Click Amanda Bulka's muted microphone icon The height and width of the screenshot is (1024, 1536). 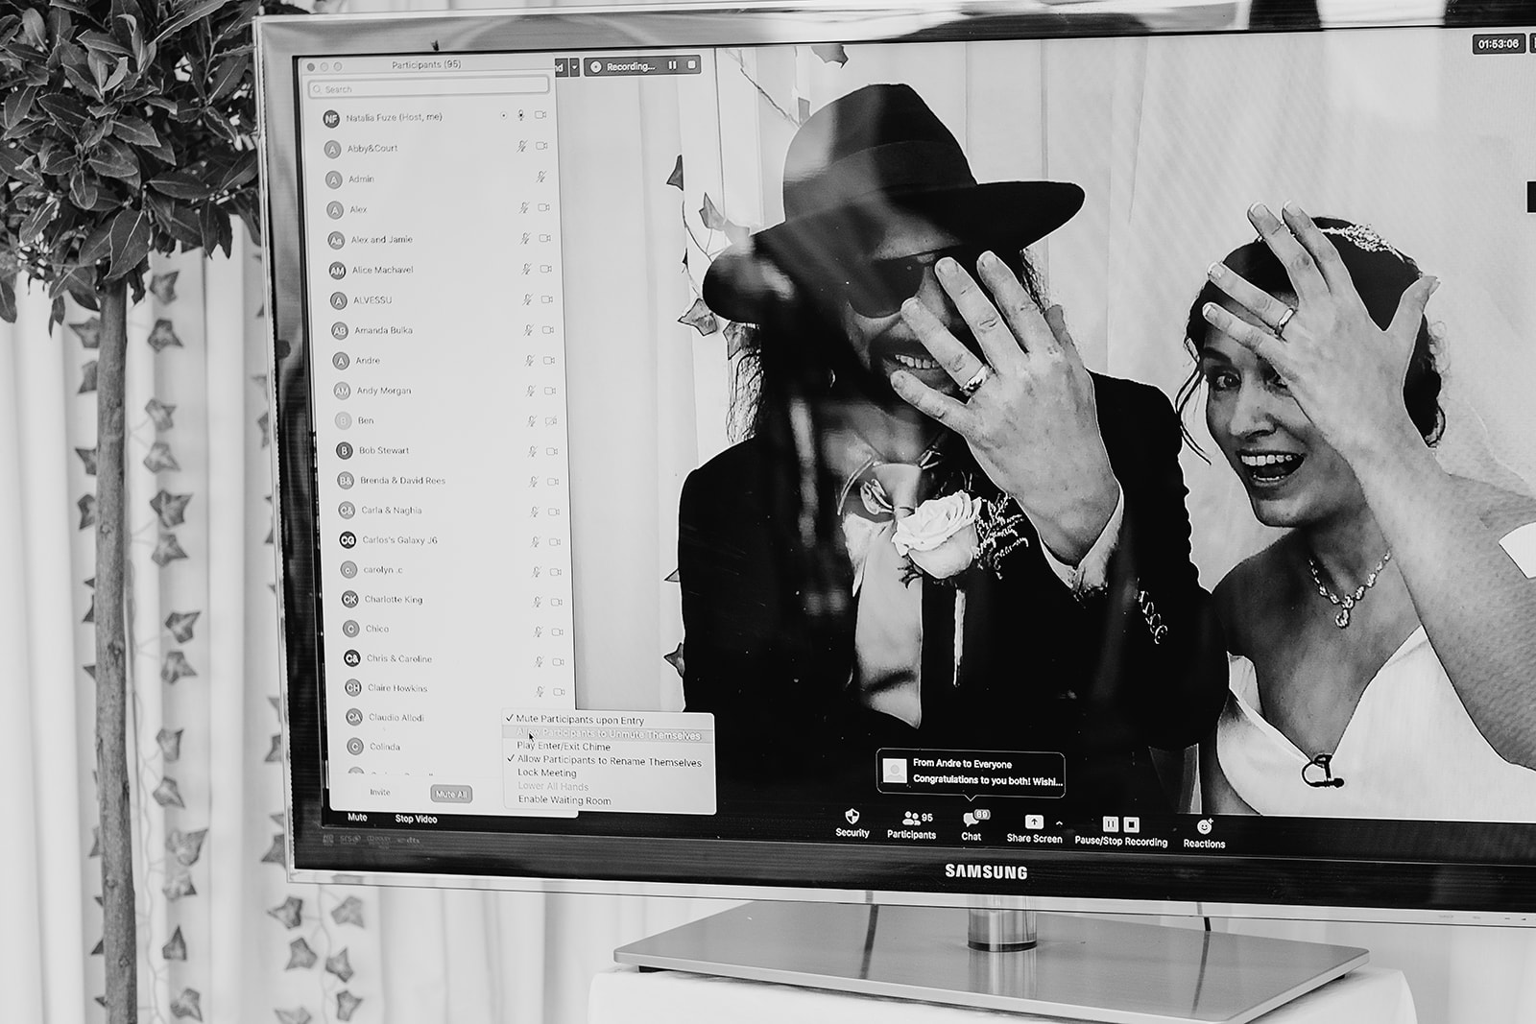[x=528, y=330]
